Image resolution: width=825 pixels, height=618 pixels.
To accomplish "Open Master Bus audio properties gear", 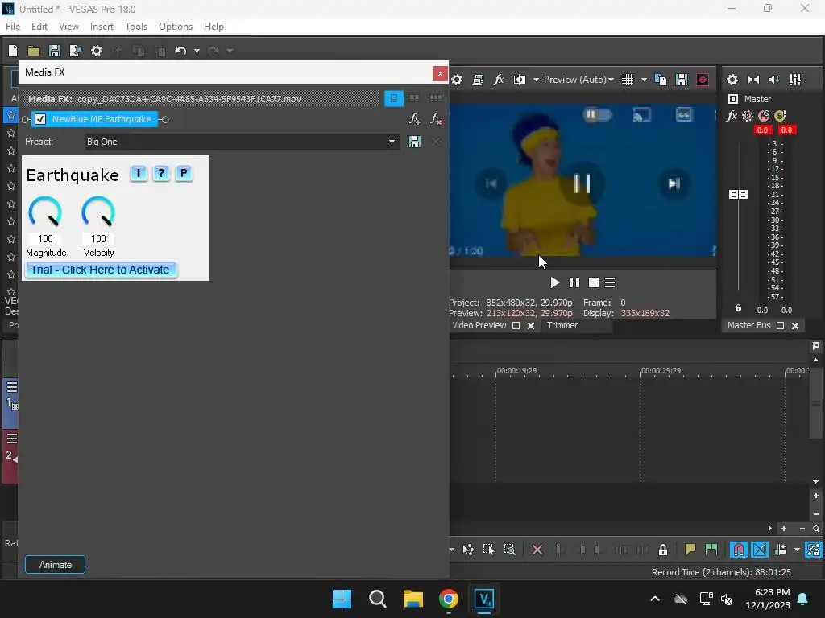I will [732, 80].
